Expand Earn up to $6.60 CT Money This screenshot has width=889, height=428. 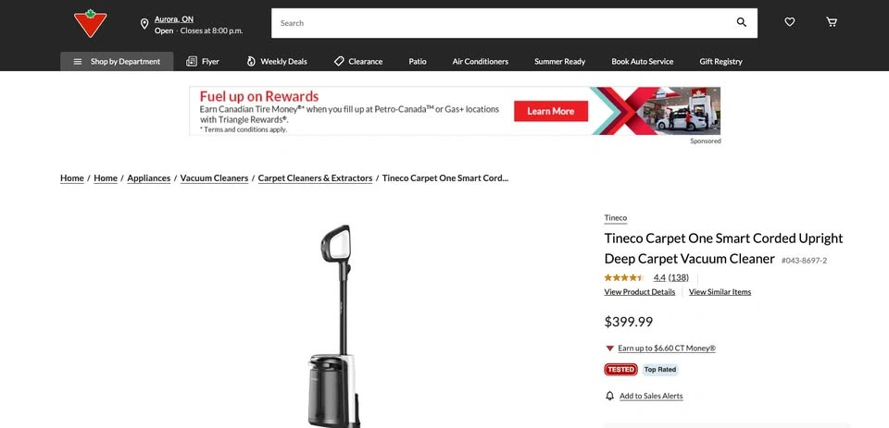coord(666,349)
